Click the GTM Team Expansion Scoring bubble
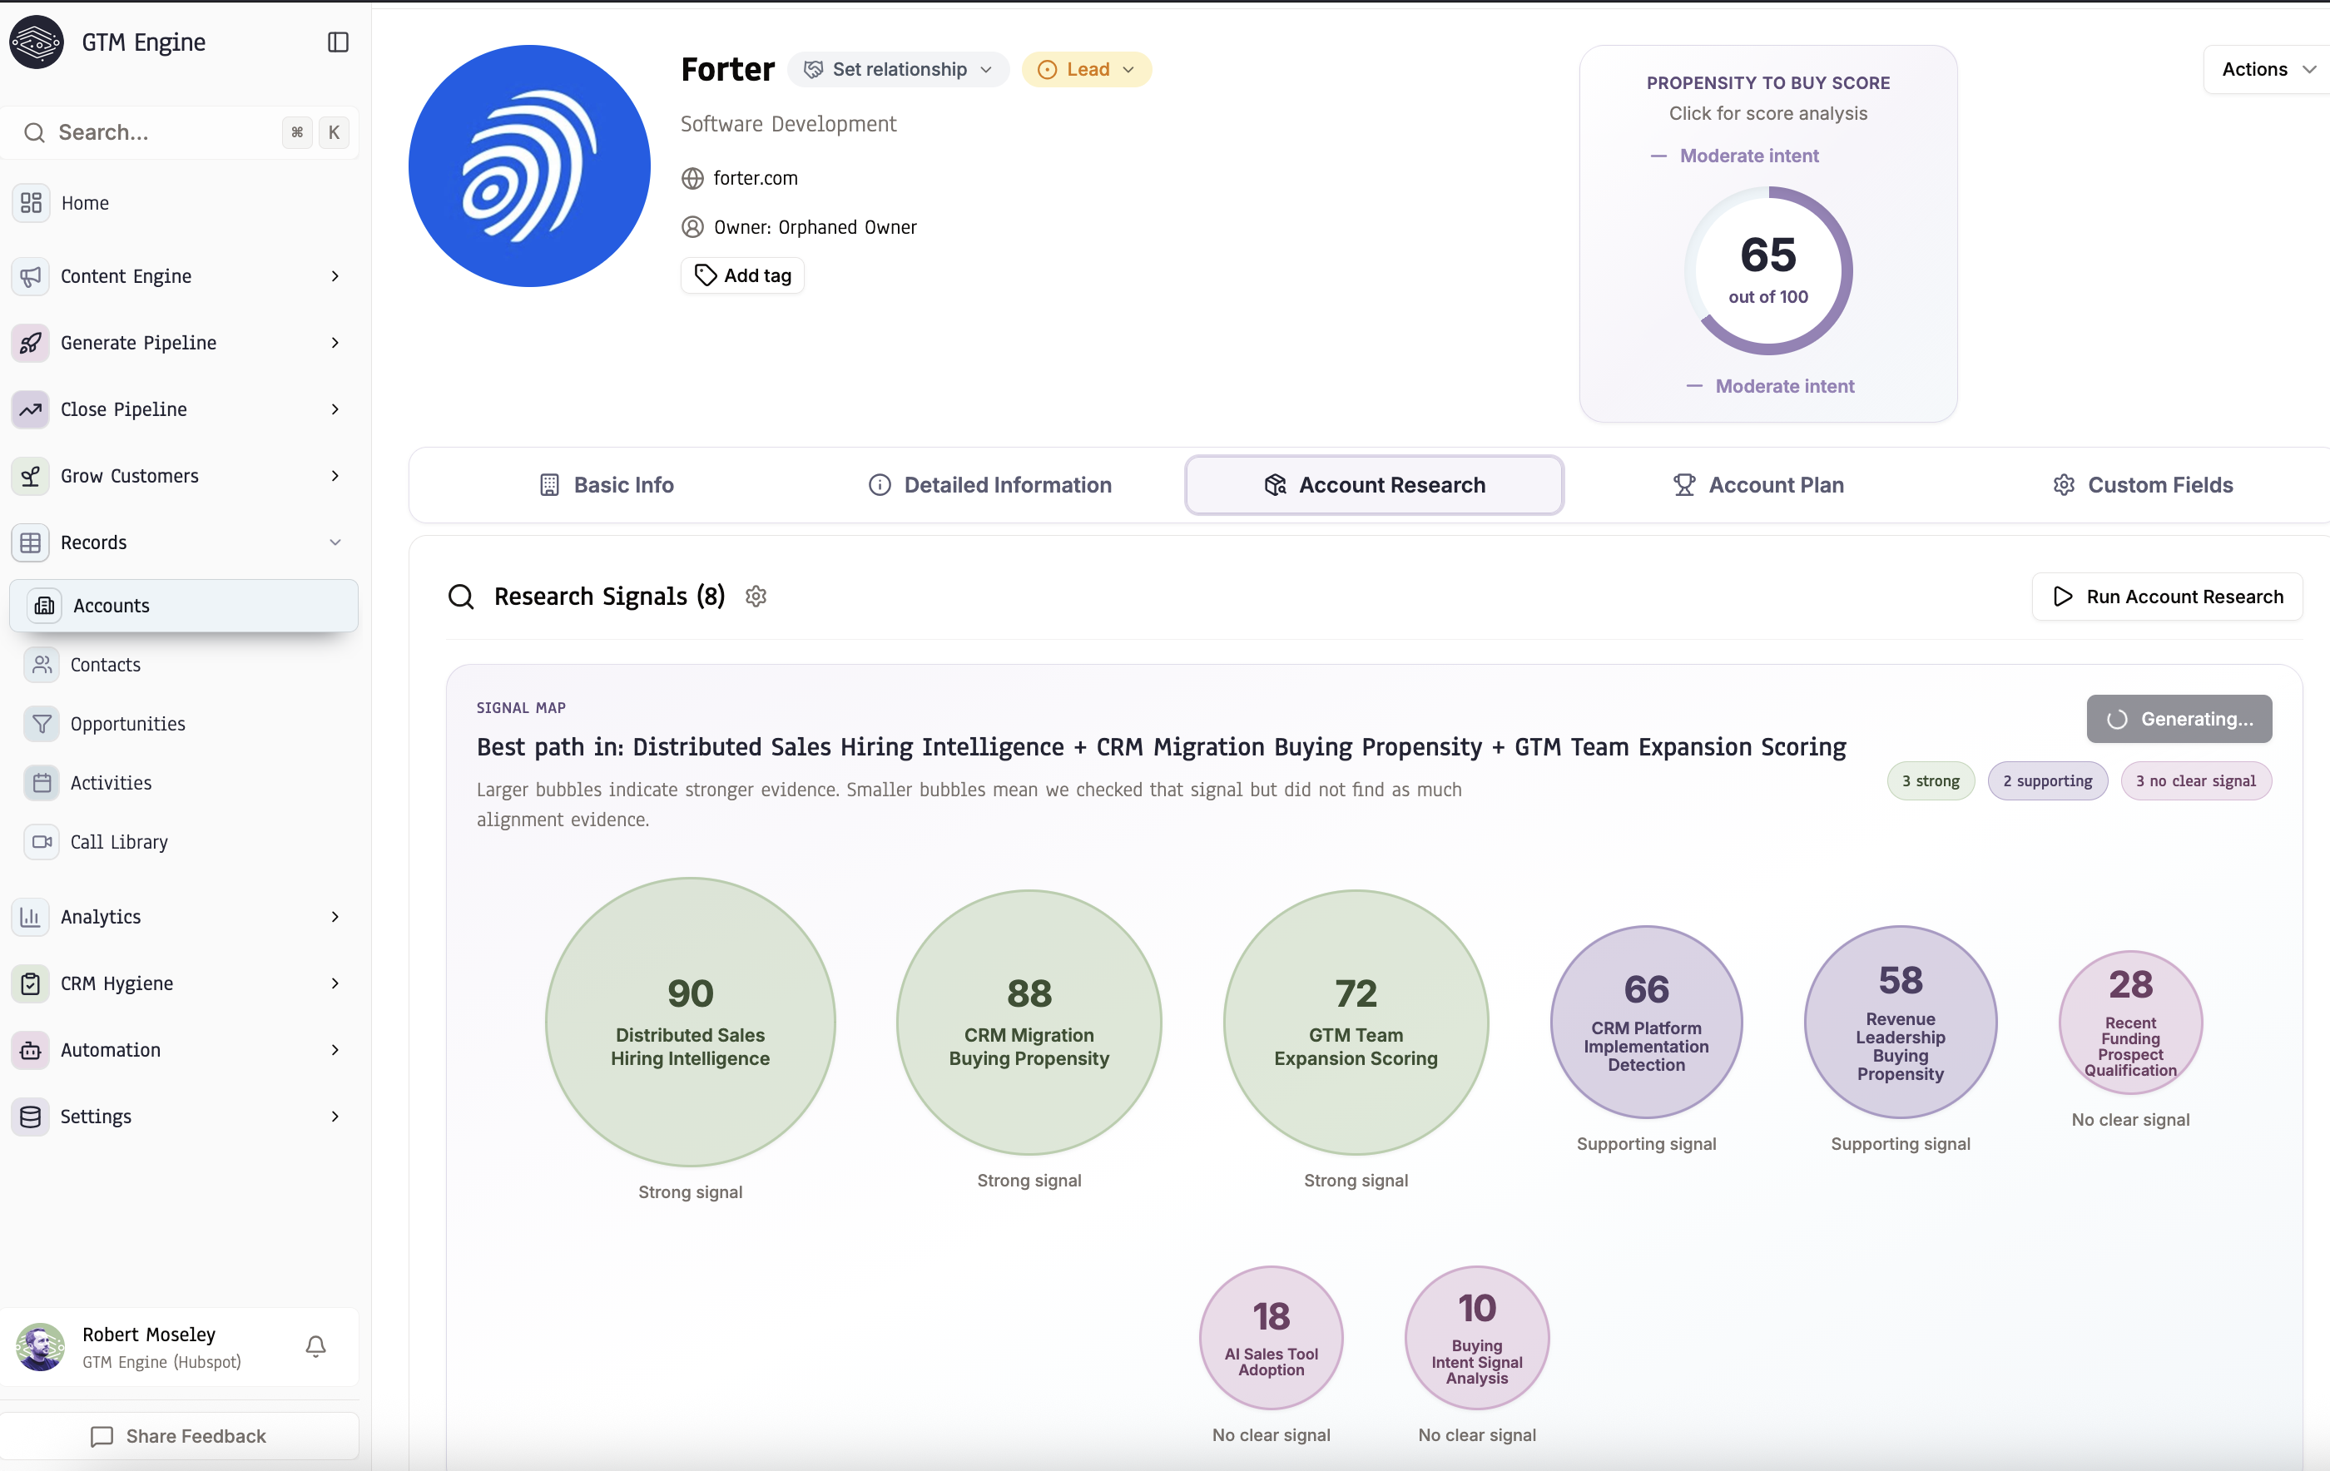The image size is (2330, 1471). [1356, 1021]
